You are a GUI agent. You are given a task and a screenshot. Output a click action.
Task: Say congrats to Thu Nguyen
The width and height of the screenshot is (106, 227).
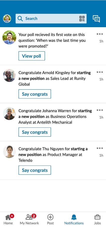35,170
